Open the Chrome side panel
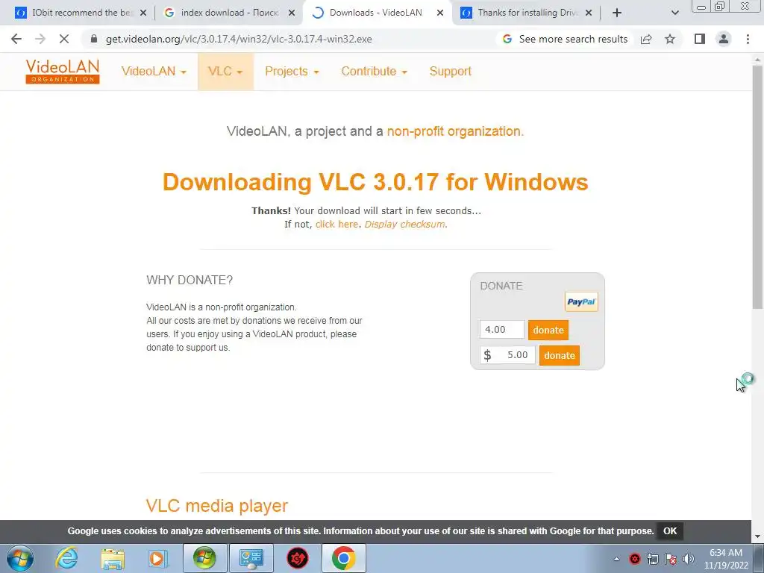 (x=700, y=39)
